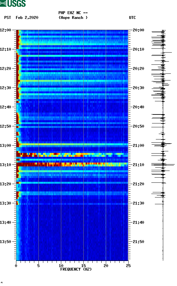
Task: Click the 12:10 PST time label
Action: tap(5, 49)
